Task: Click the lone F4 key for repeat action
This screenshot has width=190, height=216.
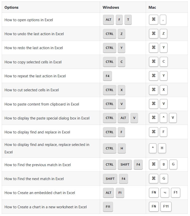Action: point(107,76)
